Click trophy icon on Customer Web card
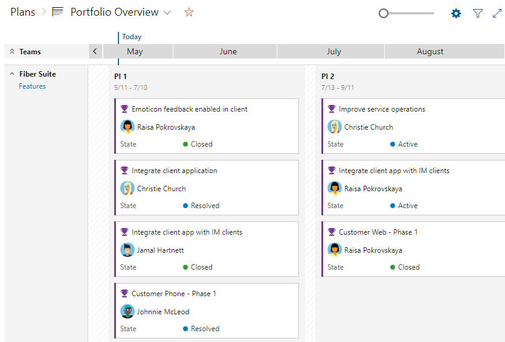Viewport: 505px width, 342px height. pos(332,232)
